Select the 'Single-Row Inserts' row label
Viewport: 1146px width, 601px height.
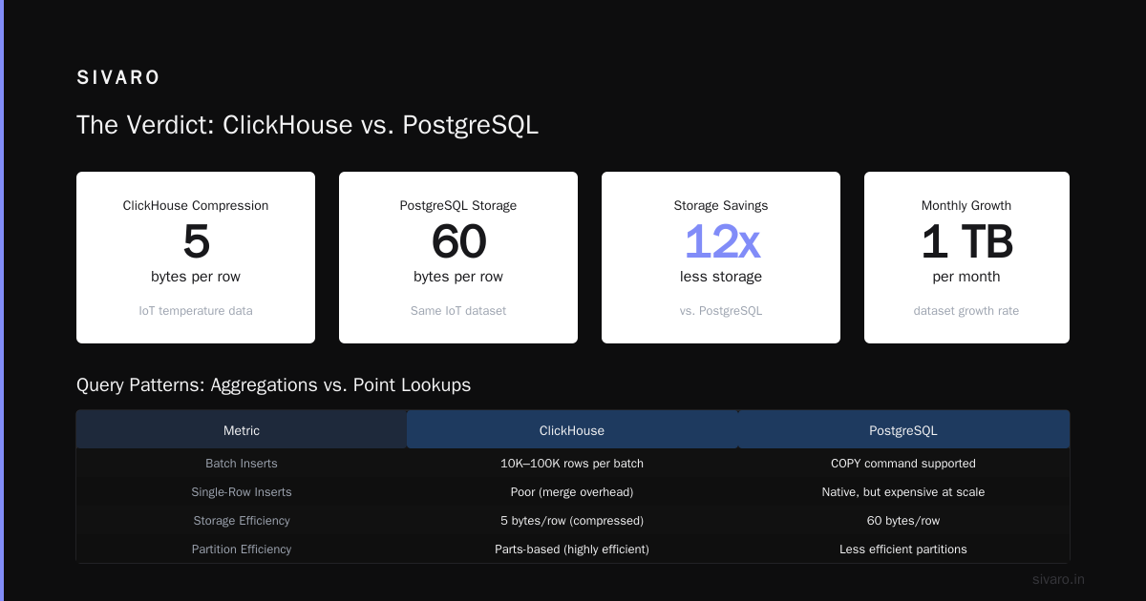(x=242, y=492)
